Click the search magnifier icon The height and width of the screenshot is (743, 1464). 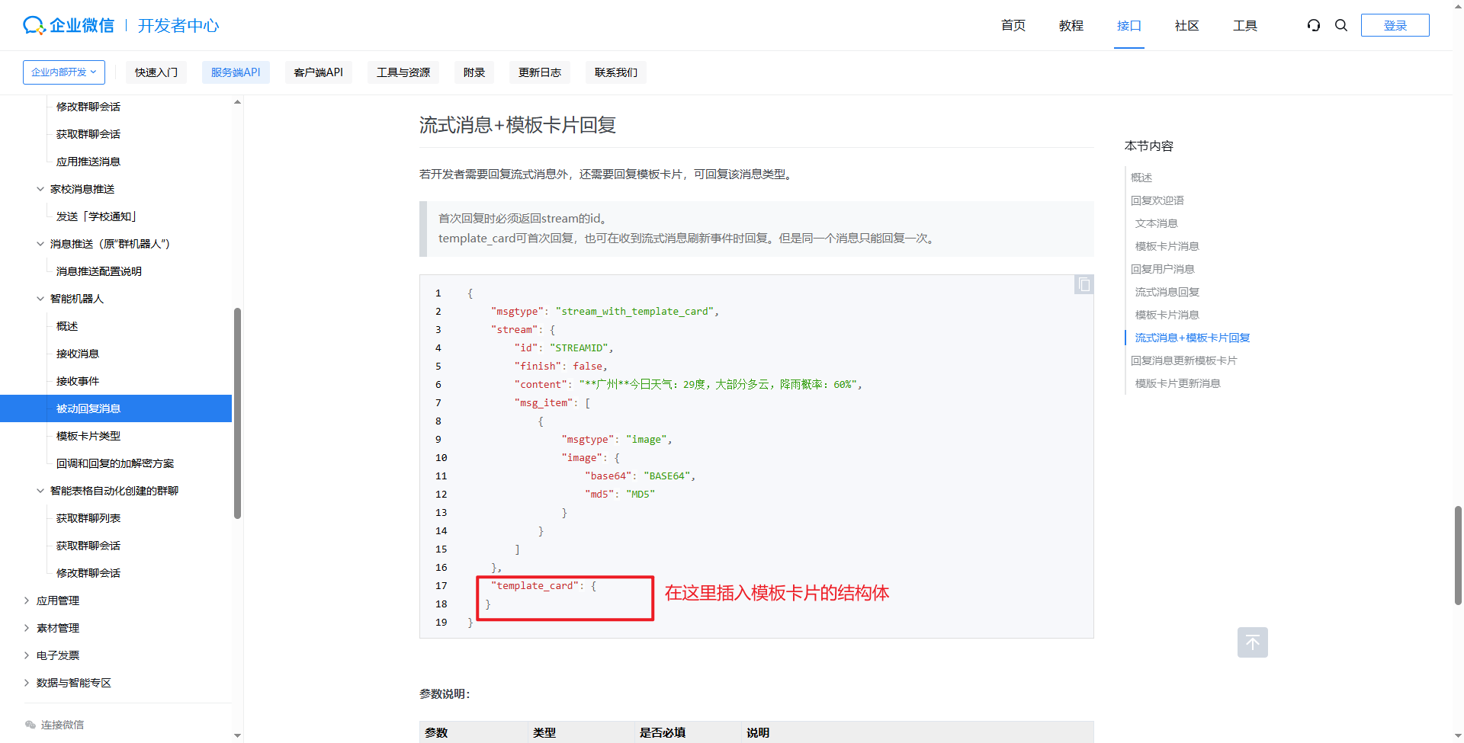click(x=1341, y=25)
